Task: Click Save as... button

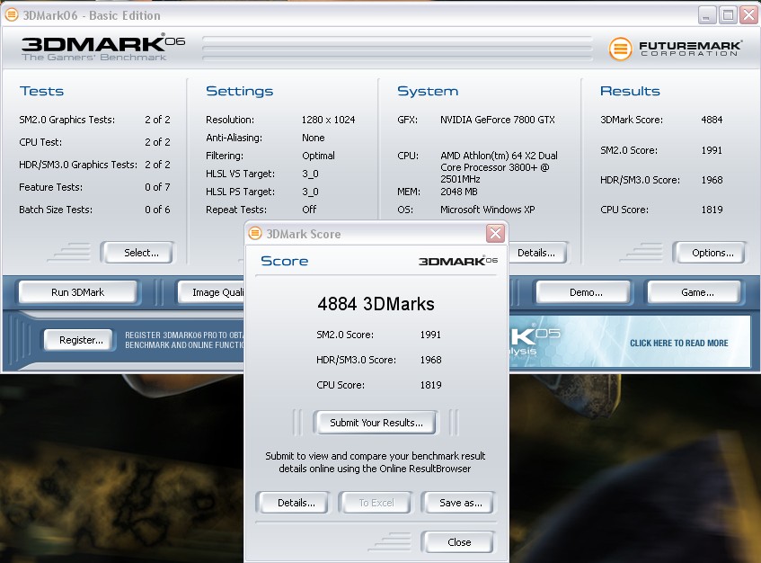Action: [458, 503]
